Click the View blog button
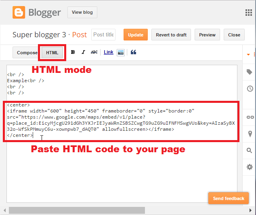The width and height of the screenshot is (256, 215). pyautogui.click(x=82, y=12)
